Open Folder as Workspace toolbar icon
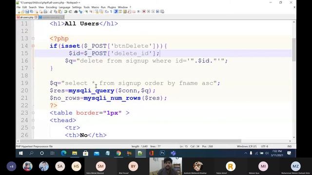The height and width of the screenshot is (175, 312). coord(134,12)
